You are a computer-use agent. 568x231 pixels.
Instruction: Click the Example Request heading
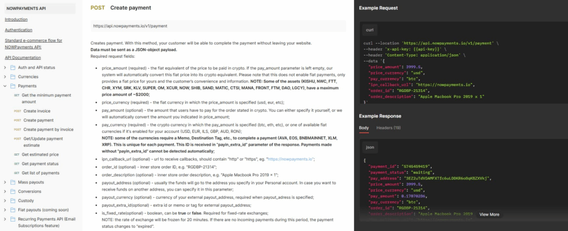(378, 8)
